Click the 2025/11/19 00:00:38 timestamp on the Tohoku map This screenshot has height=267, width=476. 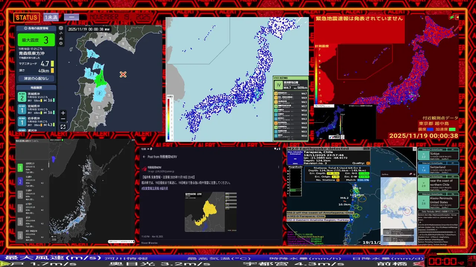[x=86, y=29]
